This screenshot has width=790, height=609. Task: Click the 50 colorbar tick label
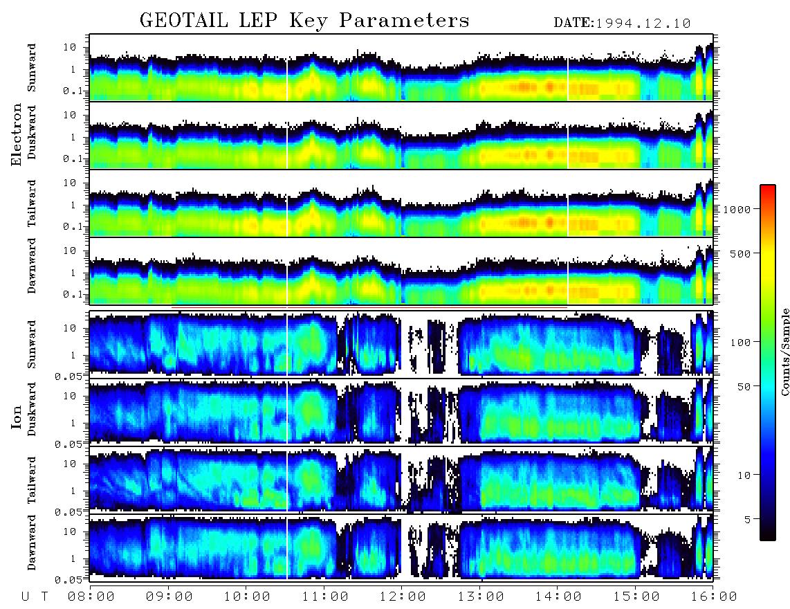(744, 387)
